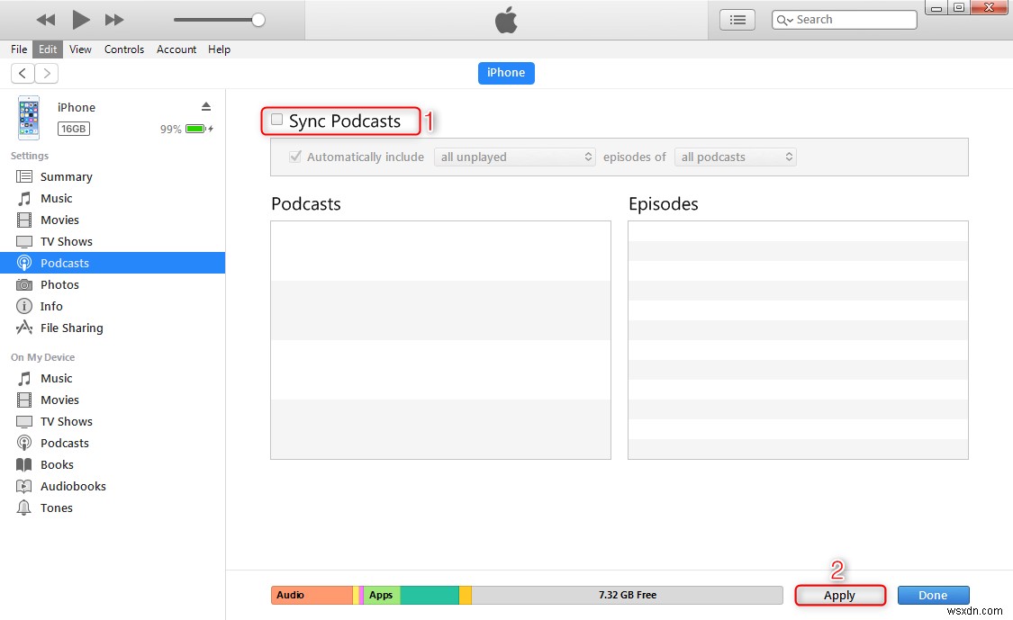Open the Account menu
Screen dimensions: 1013x620
point(176,49)
